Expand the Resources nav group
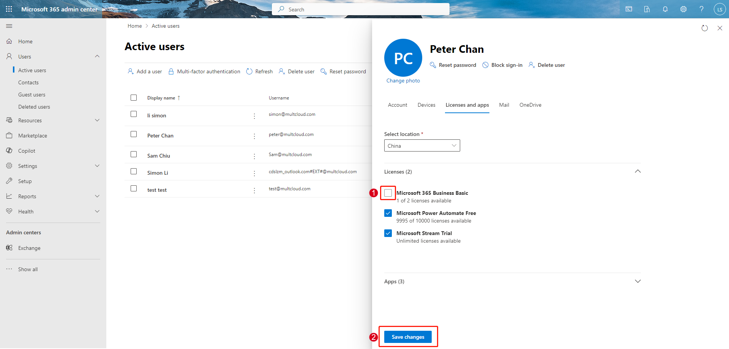This screenshot has width=729, height=349. pos(97,120)
